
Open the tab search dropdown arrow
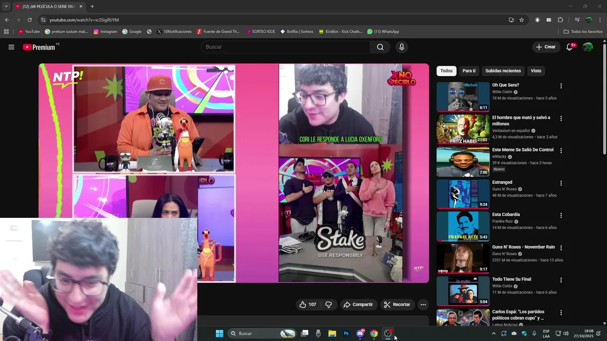[6, 6]
